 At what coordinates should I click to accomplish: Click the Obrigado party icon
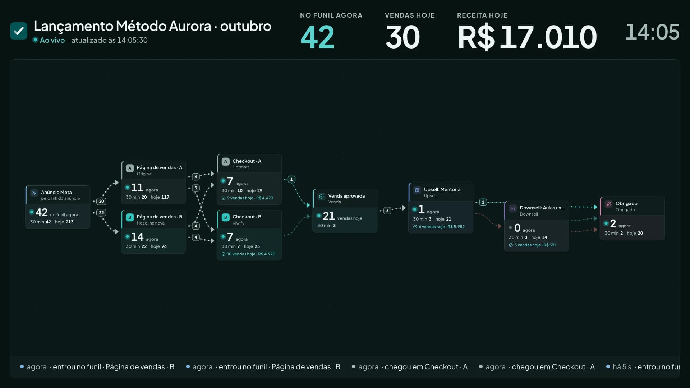tap(608, 204)
